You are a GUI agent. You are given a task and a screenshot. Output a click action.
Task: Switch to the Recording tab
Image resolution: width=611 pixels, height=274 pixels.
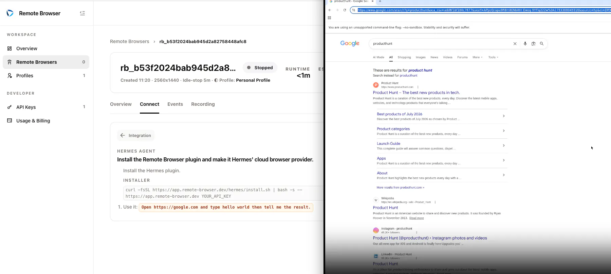(203, 104)
